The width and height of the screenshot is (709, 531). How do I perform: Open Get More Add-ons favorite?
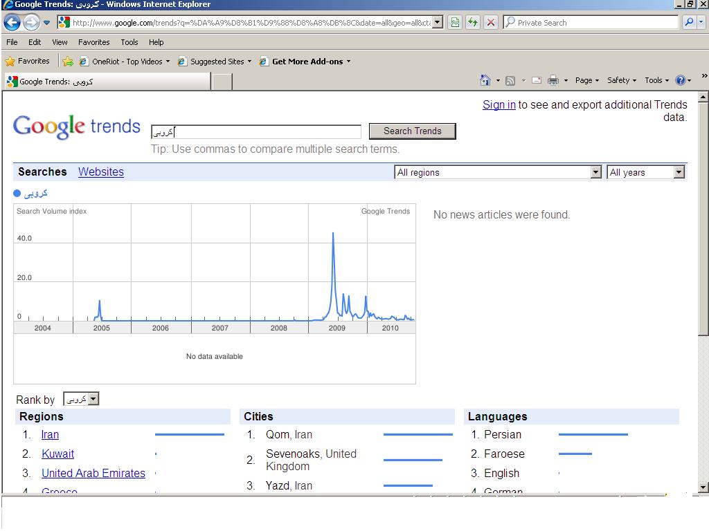pyautogui.click(x=305, y=62)
